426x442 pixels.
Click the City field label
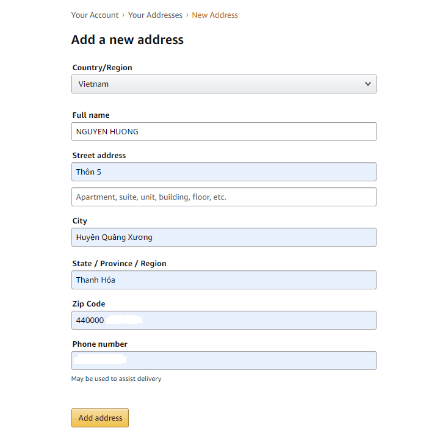[80, 221]
